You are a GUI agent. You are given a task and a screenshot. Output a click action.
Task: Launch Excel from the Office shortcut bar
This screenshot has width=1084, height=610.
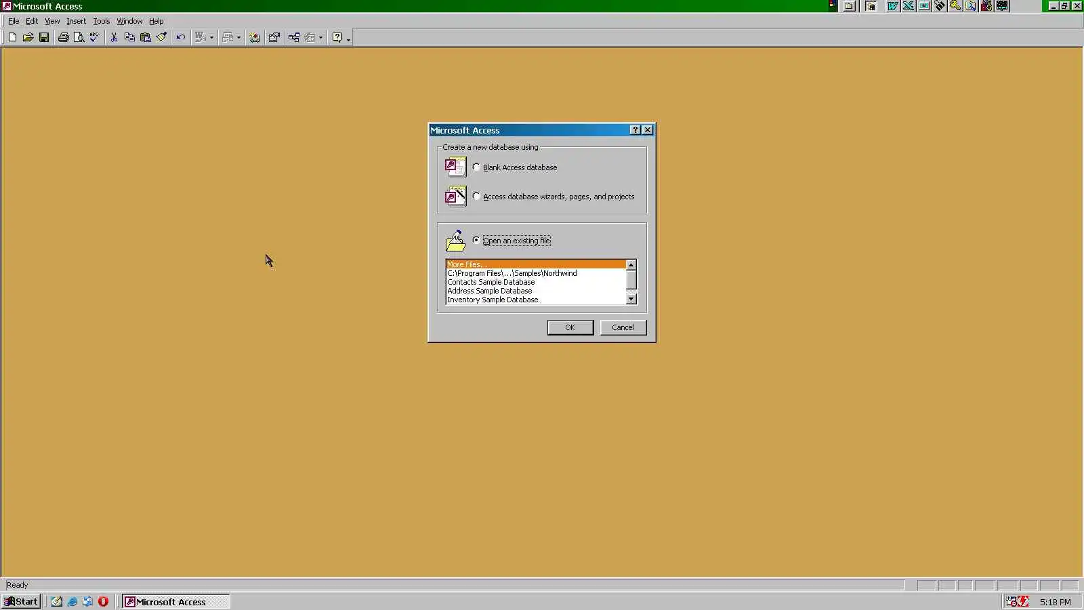909,6
